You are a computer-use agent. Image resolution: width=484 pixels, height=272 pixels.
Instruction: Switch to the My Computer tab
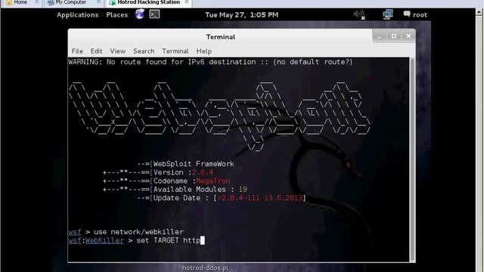click(x=70, y=2)
